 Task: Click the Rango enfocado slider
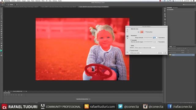click(x=148, y=38)
